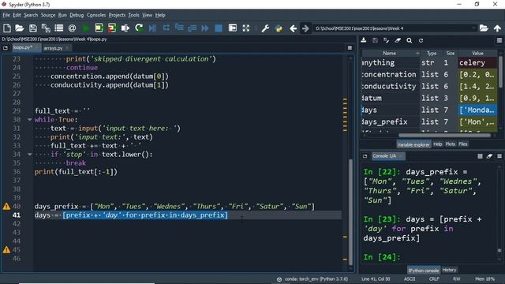Open the View menu
Image resolution: width=505 pixels, height=284 pixels.
[148, 15]
